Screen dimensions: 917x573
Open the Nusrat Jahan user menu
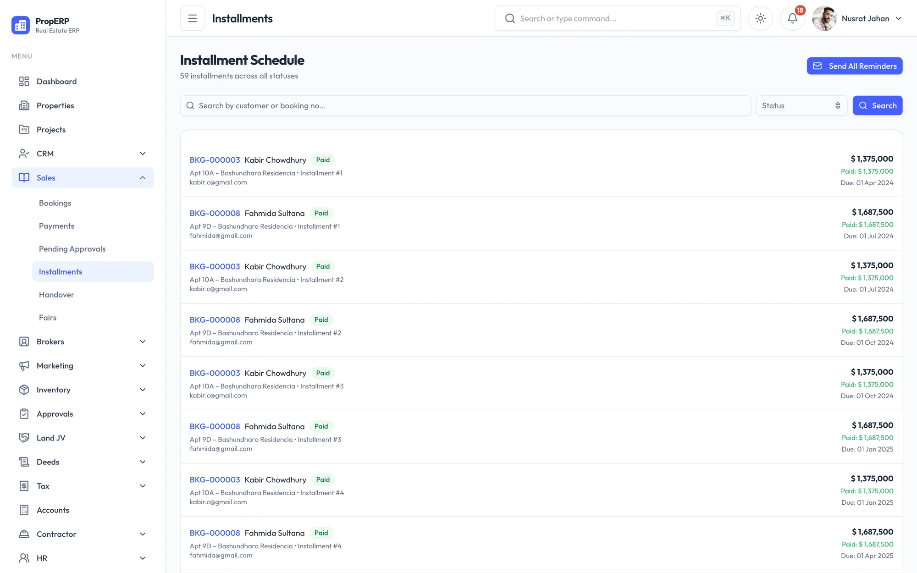click(x=857, y=18)
